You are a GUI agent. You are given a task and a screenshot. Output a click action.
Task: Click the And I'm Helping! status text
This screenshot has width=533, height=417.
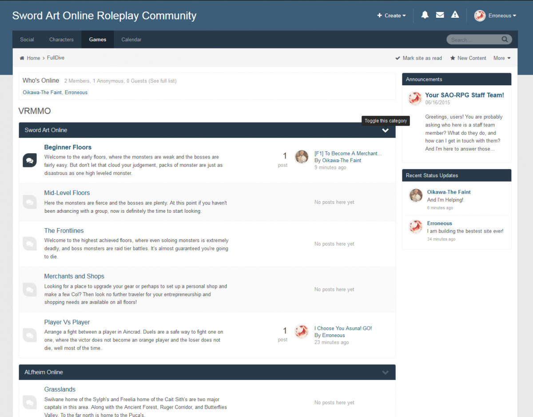coord(445,200)
